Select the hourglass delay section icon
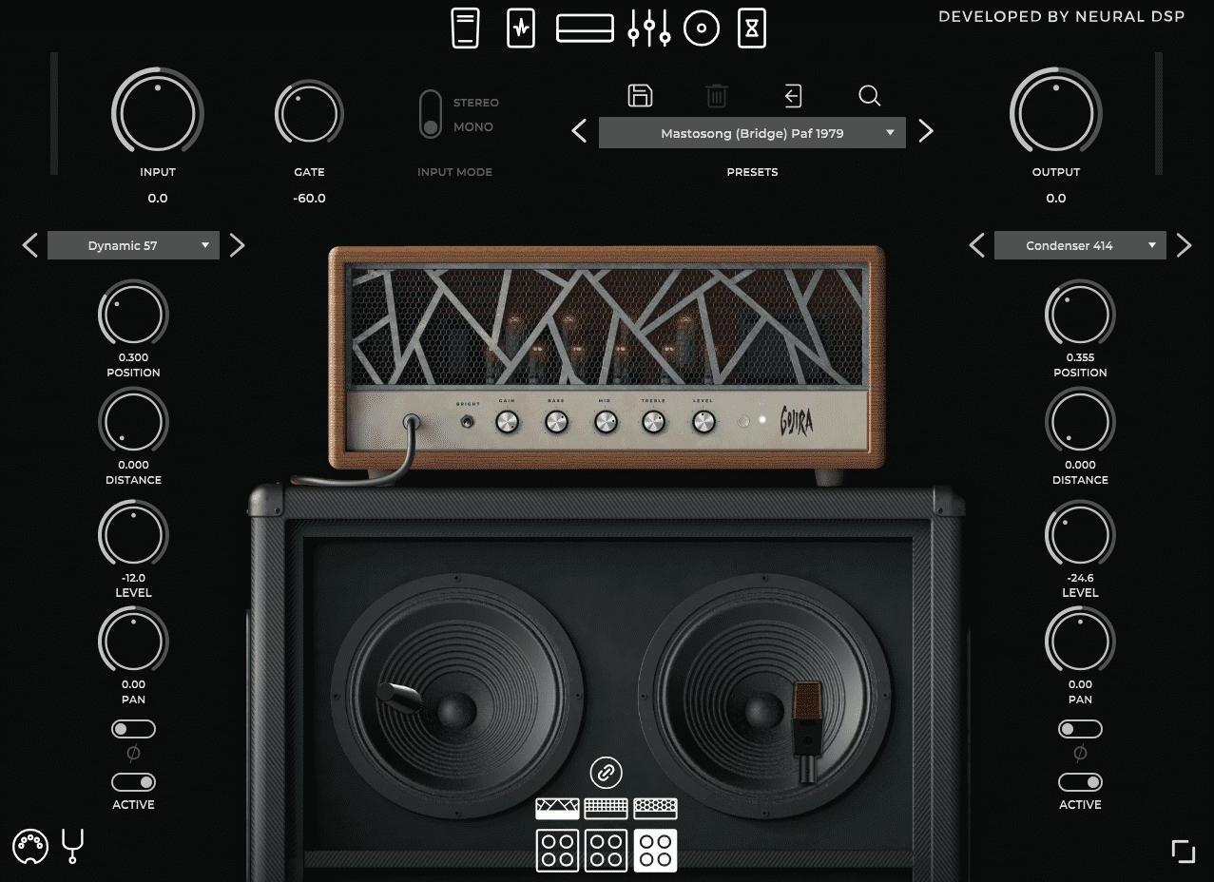The height and width of the screenshot is (882, 1214). (752, 29)
